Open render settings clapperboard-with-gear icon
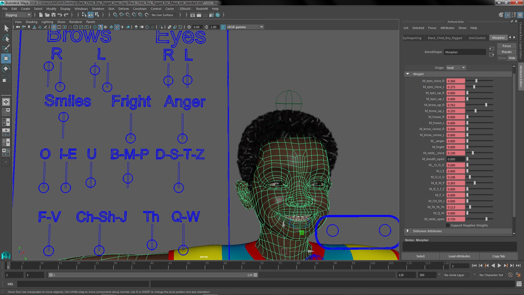The width and height of the screenshot is (524, 295). pyautogui.click(x=212, y=15)
